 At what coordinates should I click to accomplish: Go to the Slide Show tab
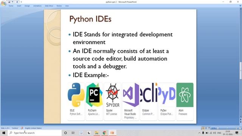pos(49,6)
